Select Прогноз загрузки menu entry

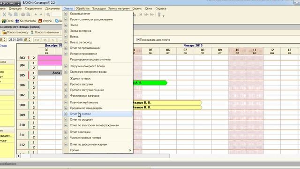tap(98, 84)
